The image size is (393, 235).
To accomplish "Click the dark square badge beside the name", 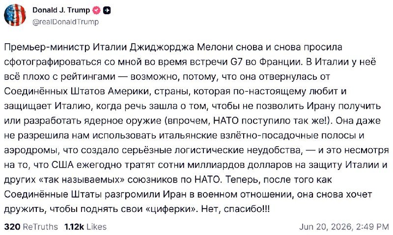I will (107, 10).
